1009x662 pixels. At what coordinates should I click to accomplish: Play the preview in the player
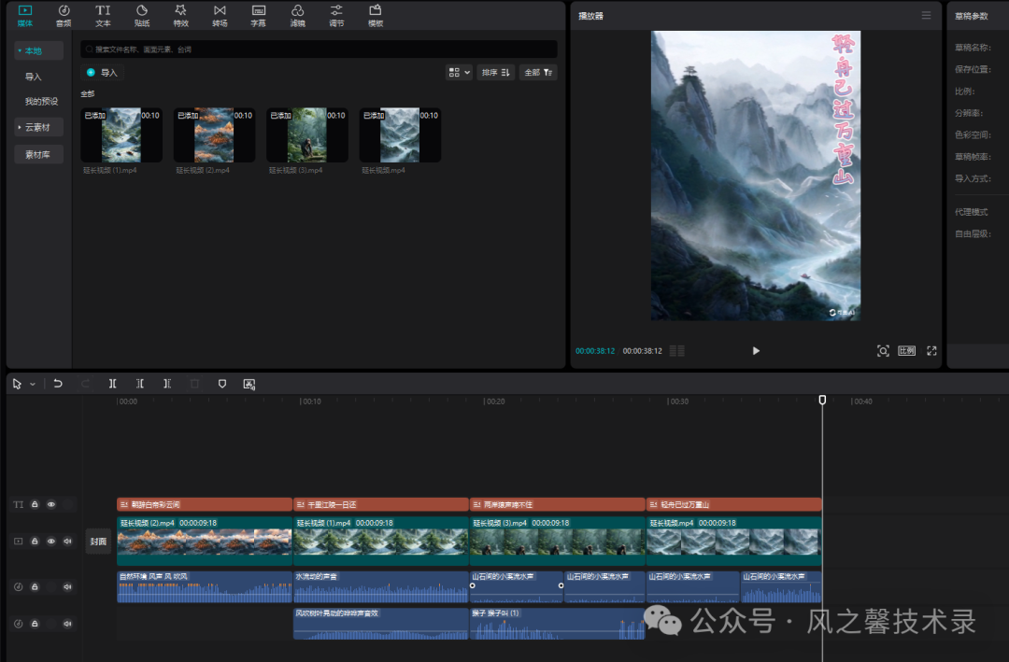pyautogui.click(x=756, y=351)
